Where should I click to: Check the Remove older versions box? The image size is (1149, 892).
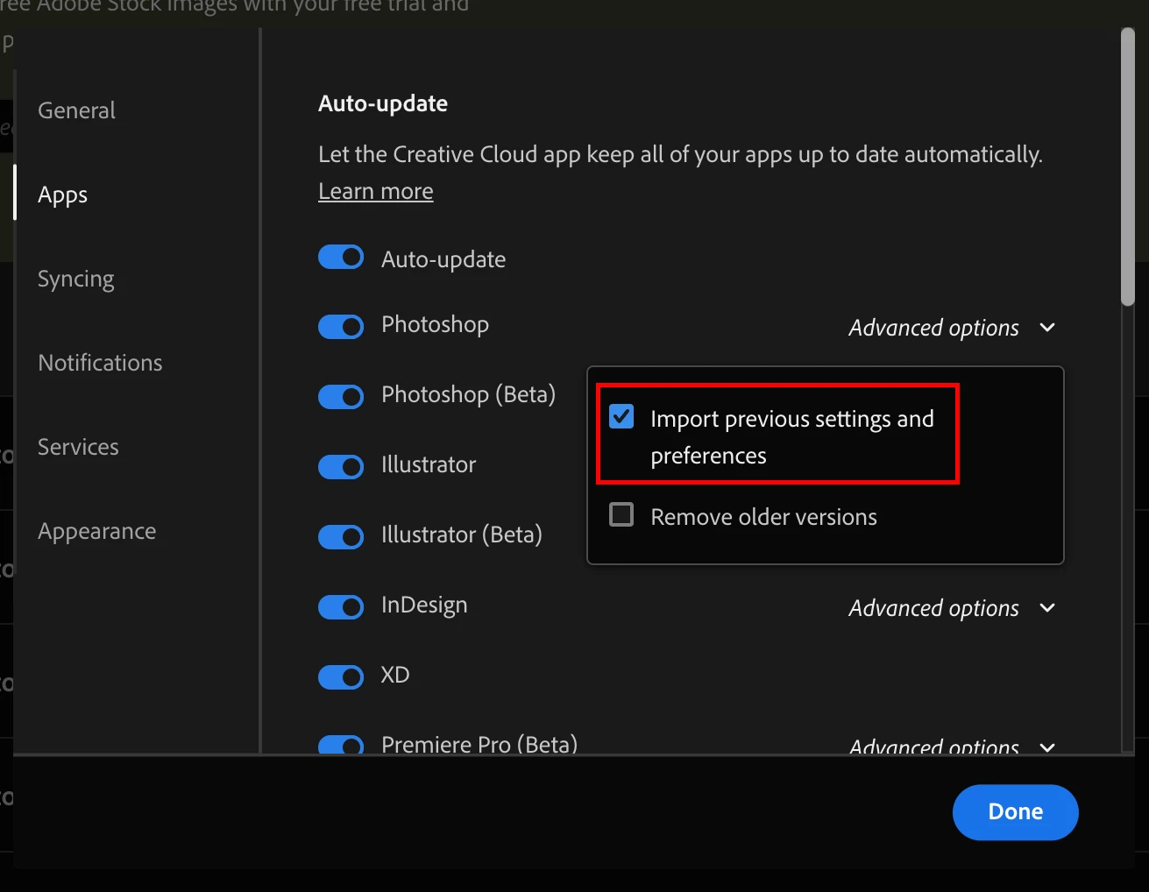[x=621, y=514]
